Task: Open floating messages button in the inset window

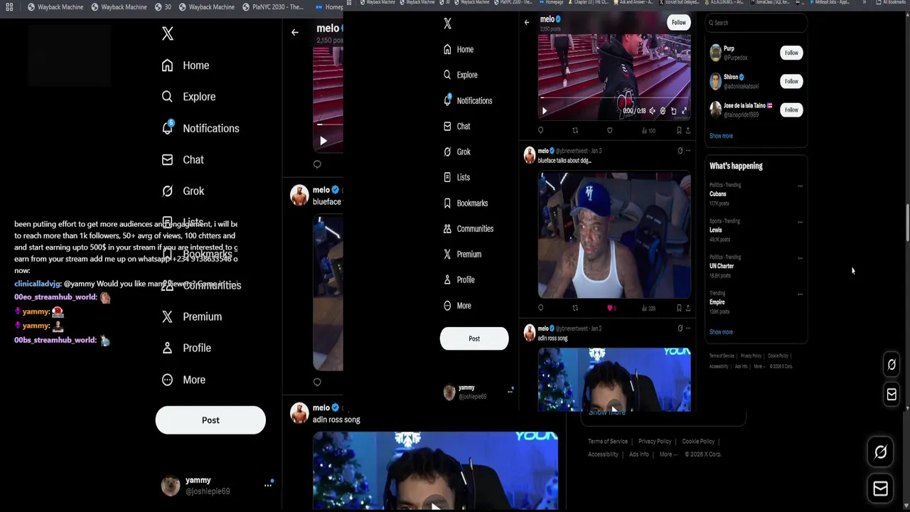Action: coord(892,394)
